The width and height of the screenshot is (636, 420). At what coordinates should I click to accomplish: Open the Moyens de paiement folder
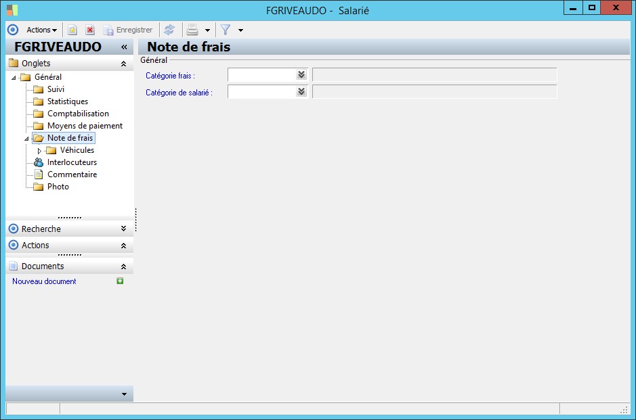click(x=85, y=126)
